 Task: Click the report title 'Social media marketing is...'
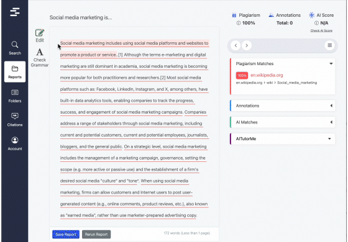[x=81, y=17]
